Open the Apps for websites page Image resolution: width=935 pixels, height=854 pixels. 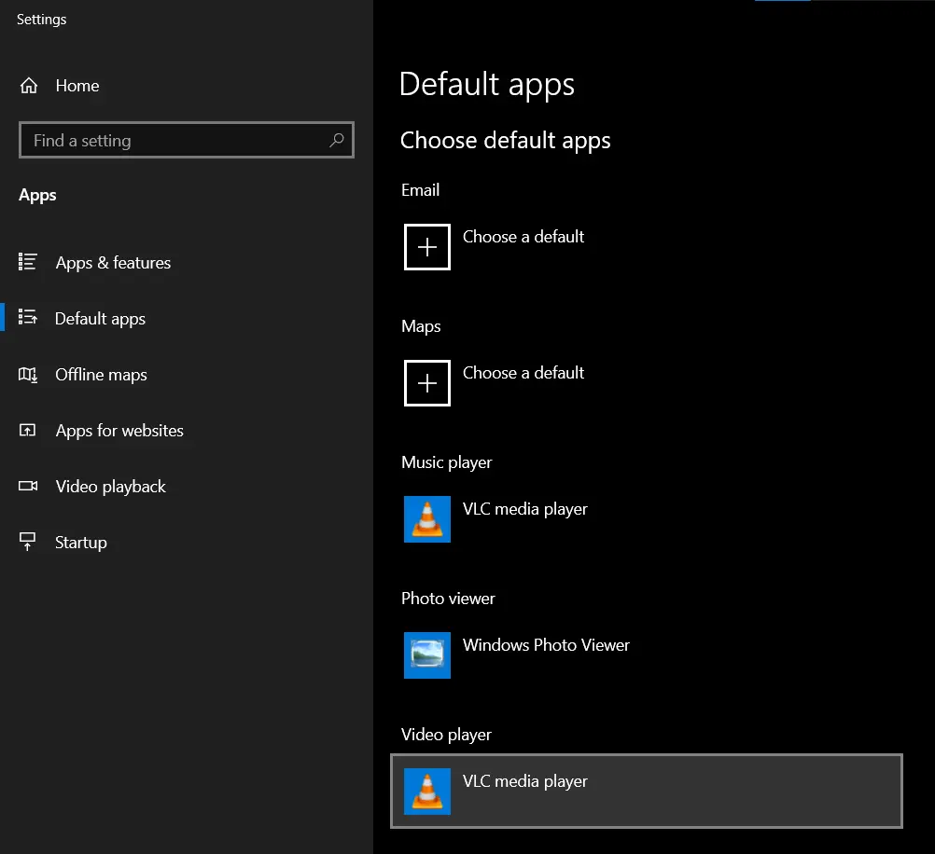119,431
